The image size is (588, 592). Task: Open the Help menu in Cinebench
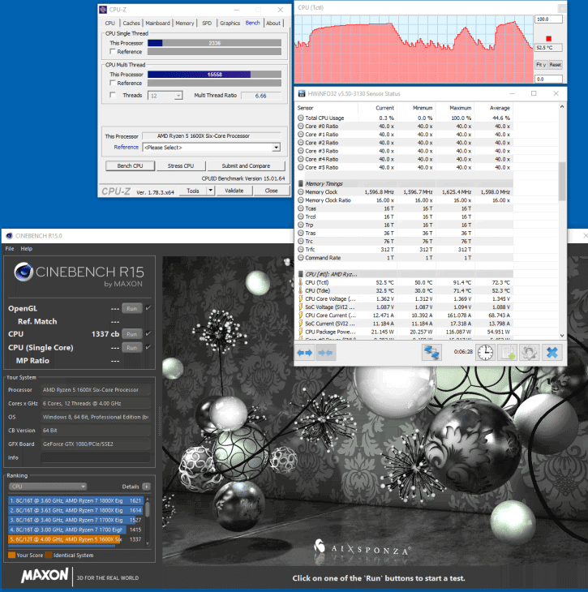click(27, 248)
